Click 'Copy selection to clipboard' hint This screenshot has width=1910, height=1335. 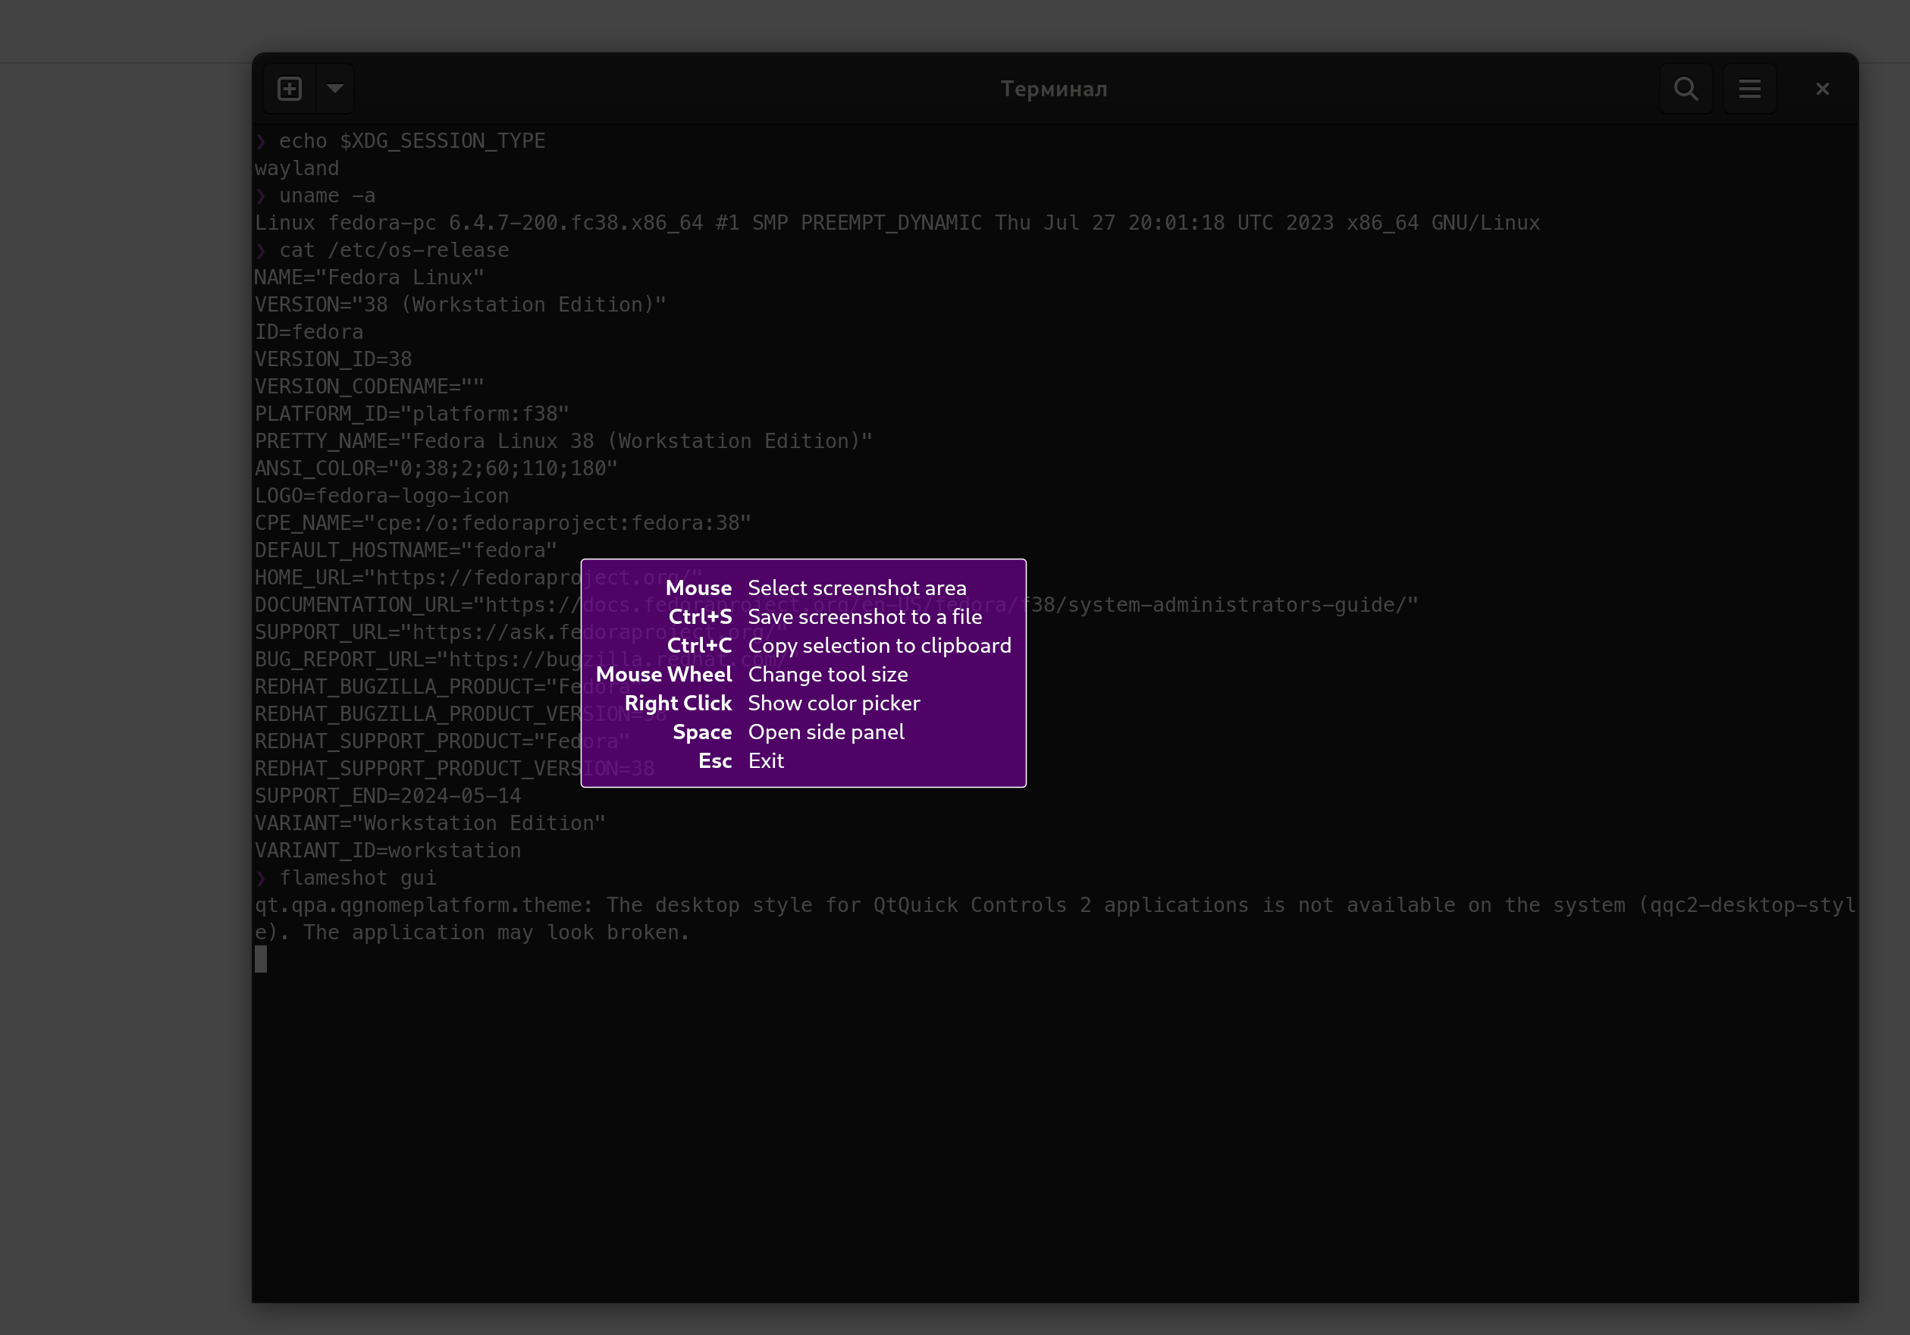click(x=880, y=647)
